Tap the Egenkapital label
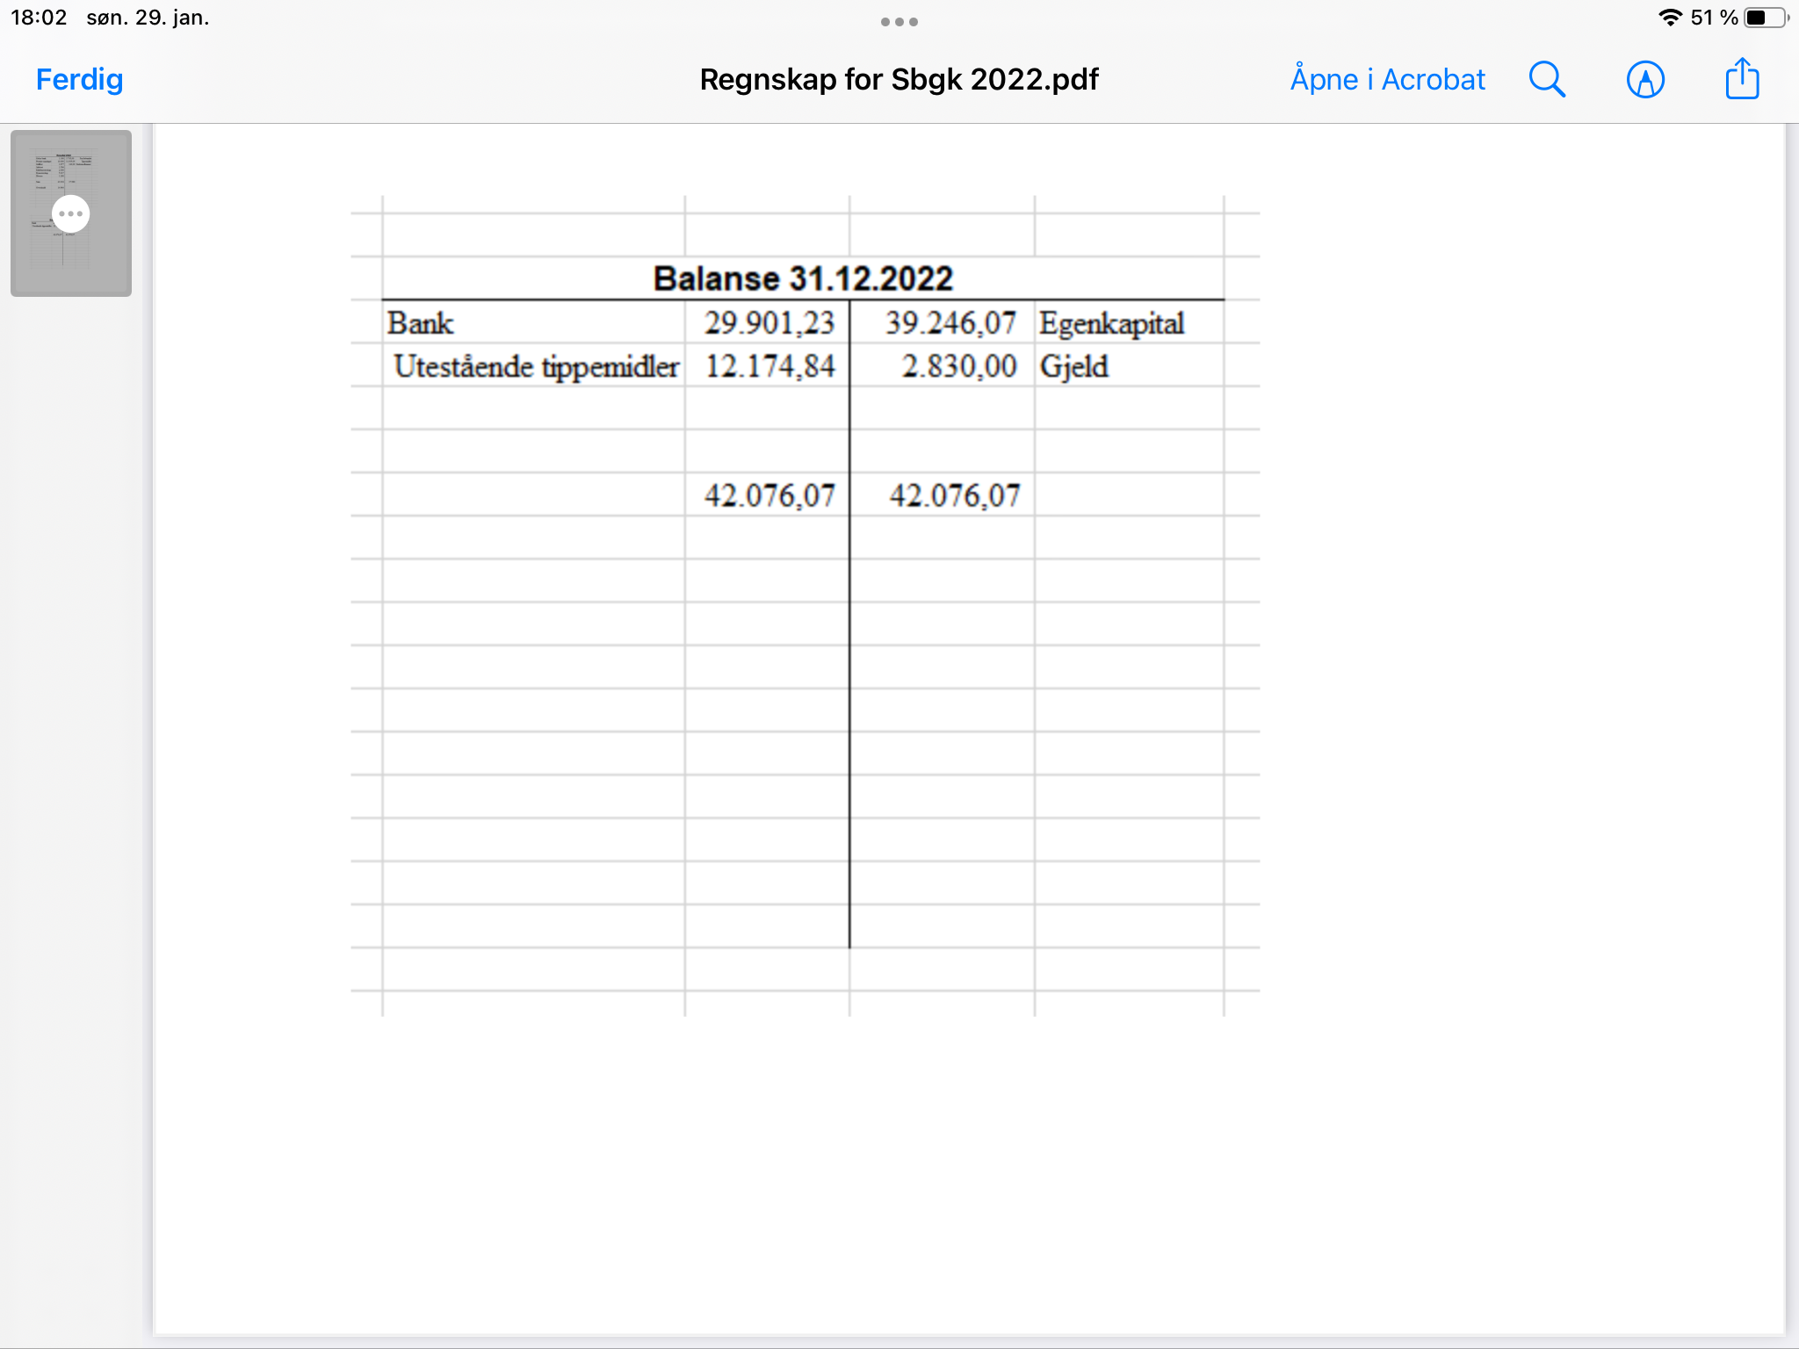This screenshot has height=1349, width=1799. tap(1111, 323)
